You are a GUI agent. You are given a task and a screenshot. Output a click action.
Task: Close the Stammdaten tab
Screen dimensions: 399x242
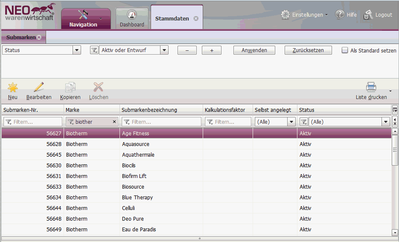(x=196, y=19)
